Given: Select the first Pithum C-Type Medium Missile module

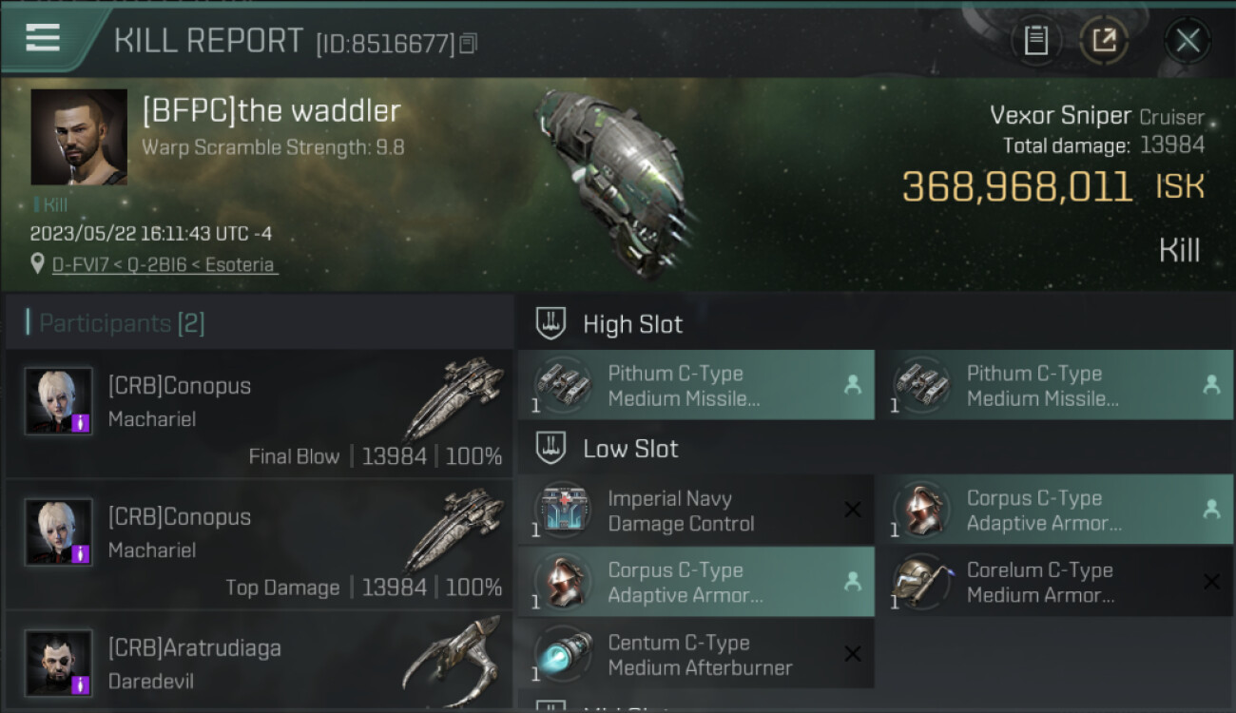Looking at the screenshot, I should [x=696, y=385].
